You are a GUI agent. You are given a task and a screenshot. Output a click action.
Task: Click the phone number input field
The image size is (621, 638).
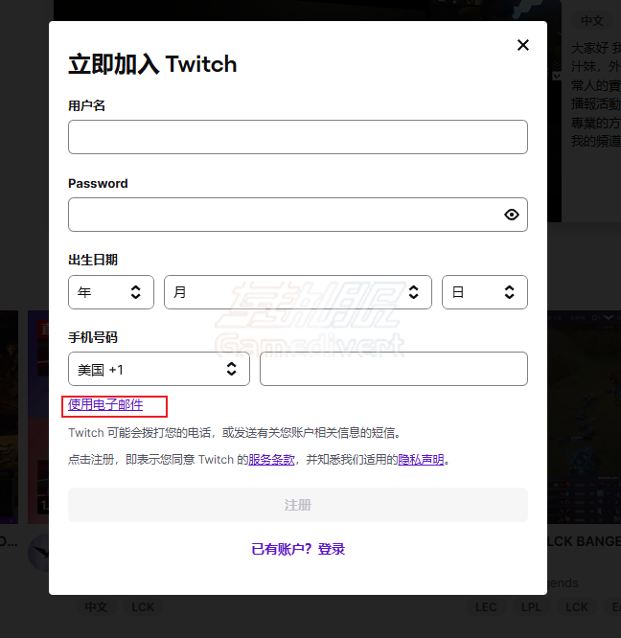click(x=394, y=369)
